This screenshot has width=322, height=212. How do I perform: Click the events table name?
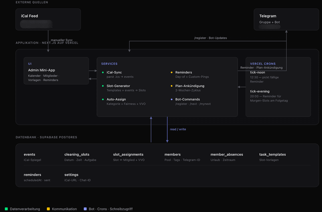point(29,154)
